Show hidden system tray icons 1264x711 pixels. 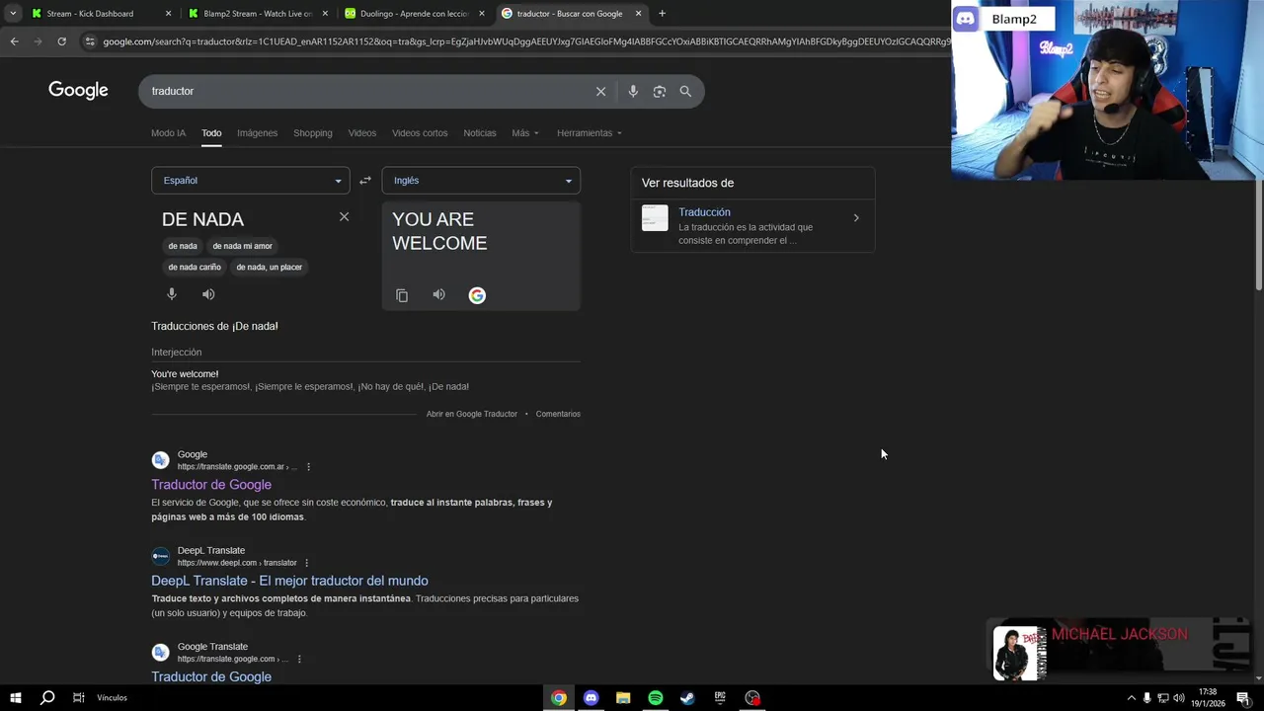tap(1131, 698)
